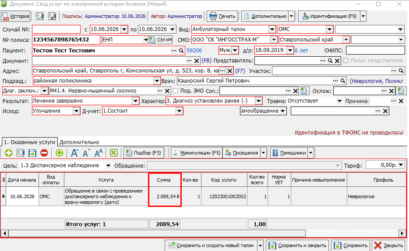Open the История log button
The image size is (409, 251).
tap(15, 16)
